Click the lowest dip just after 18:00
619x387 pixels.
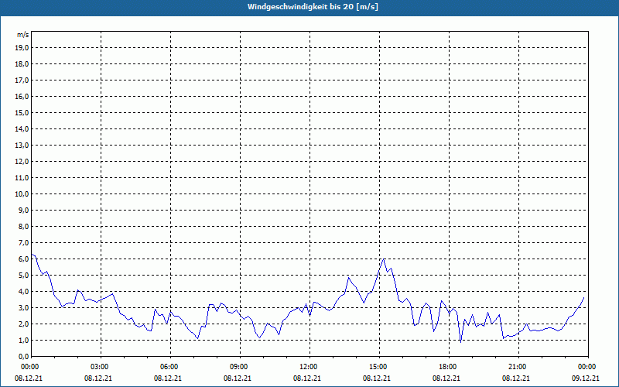(x=460, y=341)
